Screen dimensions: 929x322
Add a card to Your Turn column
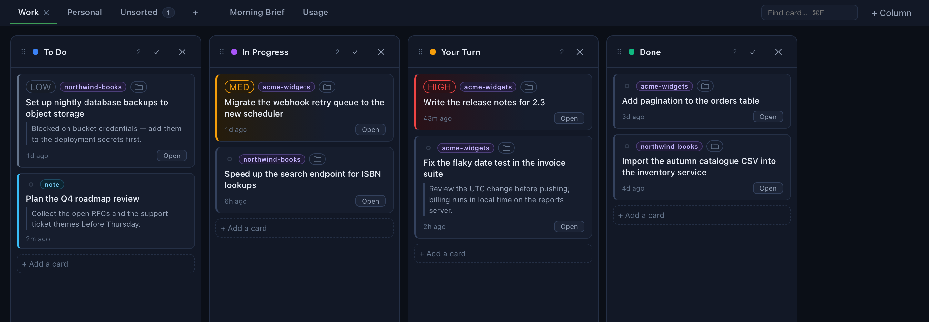coord(503,253)
